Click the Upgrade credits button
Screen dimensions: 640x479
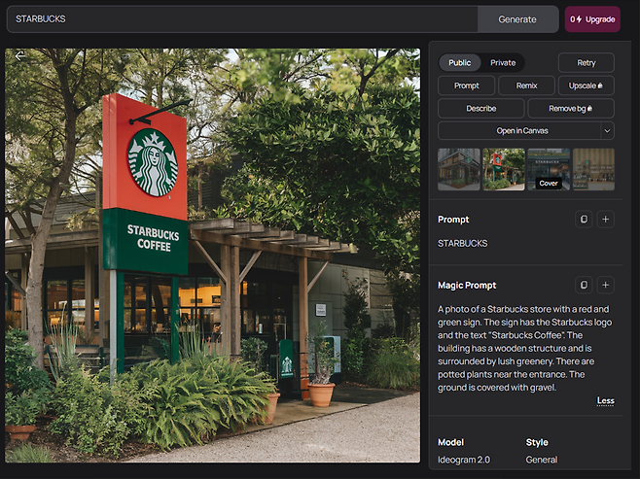[592, 19]
